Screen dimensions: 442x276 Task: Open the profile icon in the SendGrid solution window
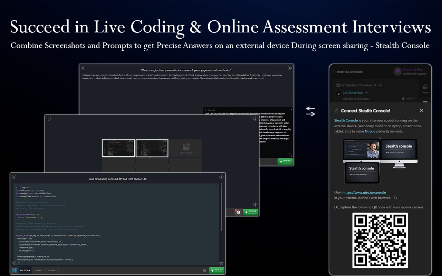(x=221, y=177)
